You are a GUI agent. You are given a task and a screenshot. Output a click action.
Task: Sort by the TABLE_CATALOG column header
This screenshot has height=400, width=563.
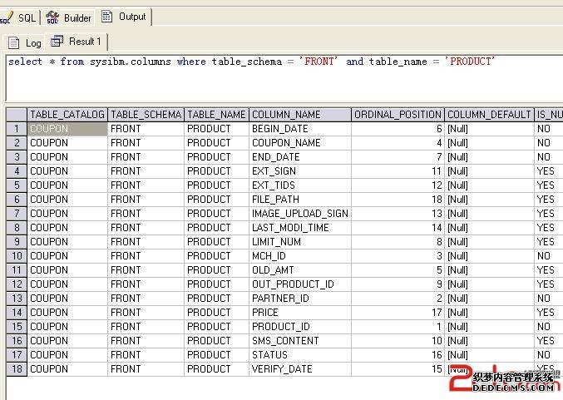click(x=67, y=115)
